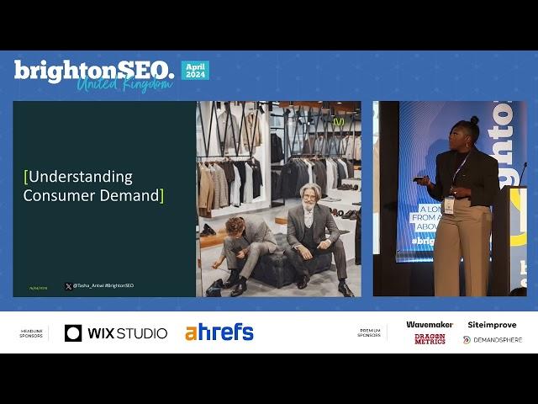Image resolution: width=538 pixels, height=404 pixels.
Task: Click the Headline Sponsors label
Action: (x=31, y=333)
